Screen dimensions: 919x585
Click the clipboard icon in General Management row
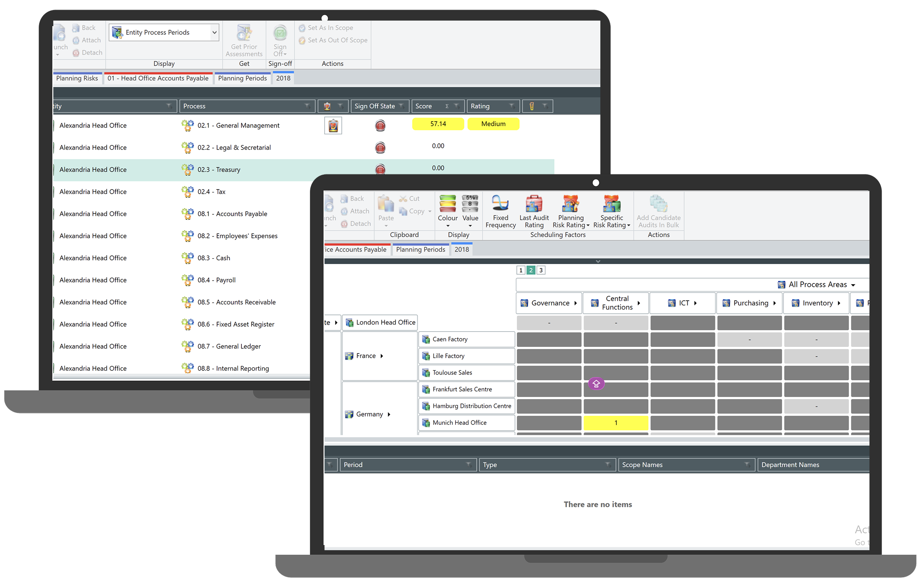click(333, 126)
